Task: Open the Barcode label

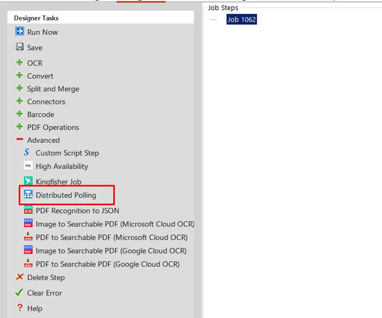Action: [41, 114]
